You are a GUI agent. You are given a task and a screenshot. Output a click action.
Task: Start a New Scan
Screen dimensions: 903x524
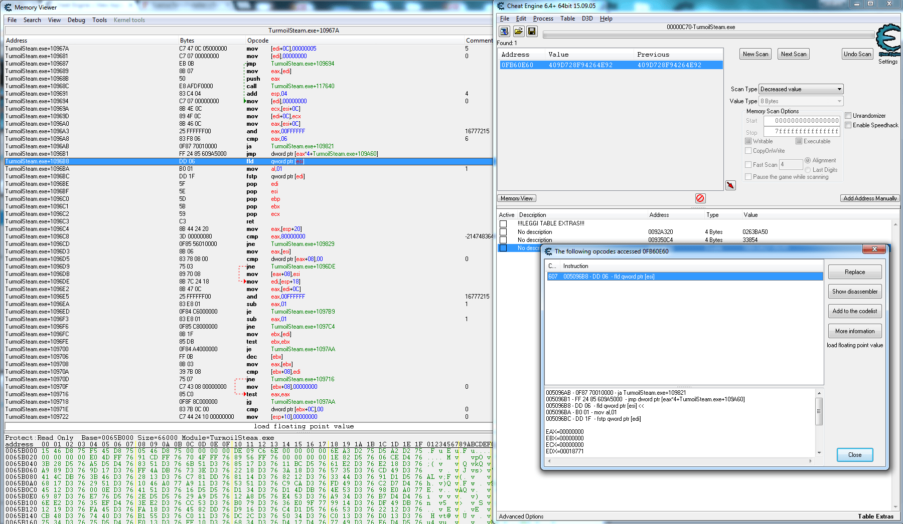(755, 54)
